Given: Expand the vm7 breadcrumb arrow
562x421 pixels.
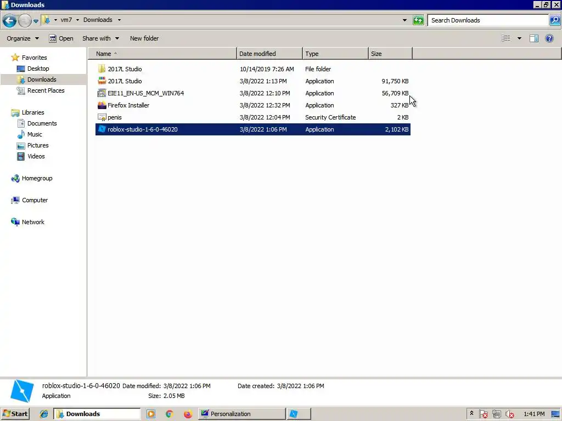Looking at the screenshot, I should pyautogui.click(x=77, y=20).
